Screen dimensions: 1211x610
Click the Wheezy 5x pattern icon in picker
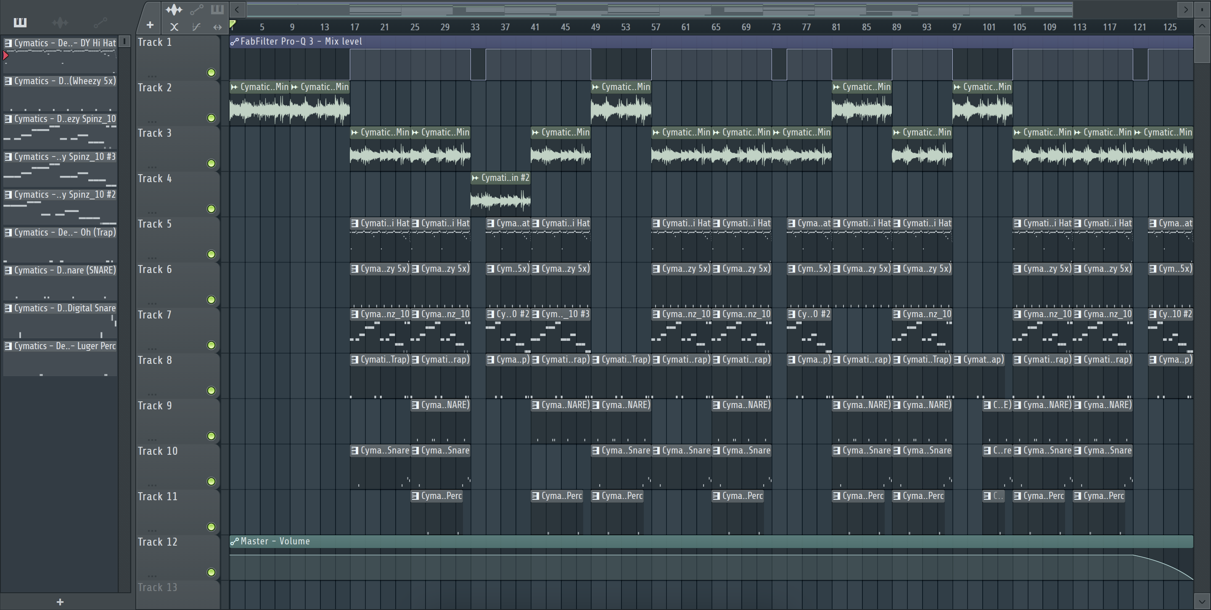8,81
